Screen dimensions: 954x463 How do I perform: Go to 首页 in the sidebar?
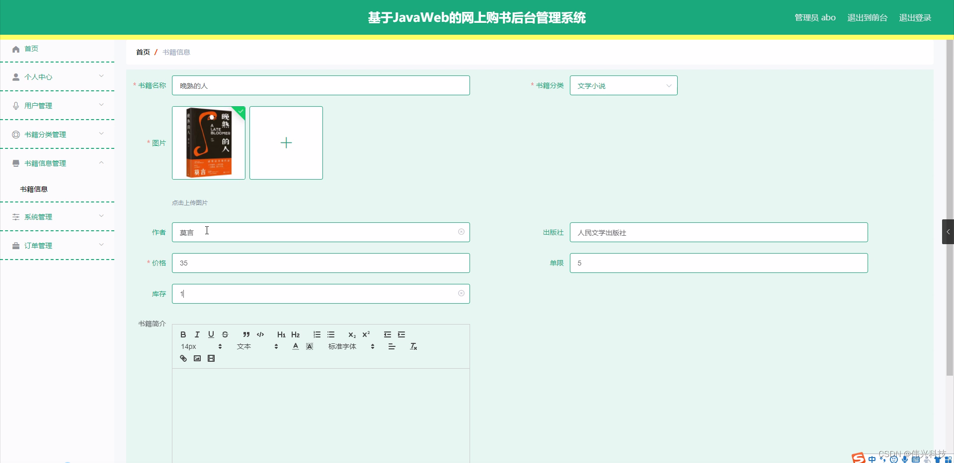tap(57, 49)
